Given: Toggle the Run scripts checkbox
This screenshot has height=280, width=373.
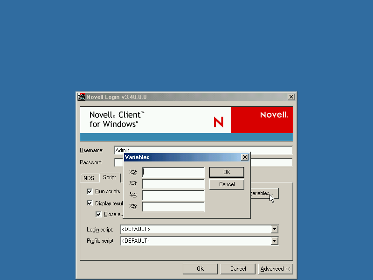Looking at the screenshot, I should tap(90, 191).
